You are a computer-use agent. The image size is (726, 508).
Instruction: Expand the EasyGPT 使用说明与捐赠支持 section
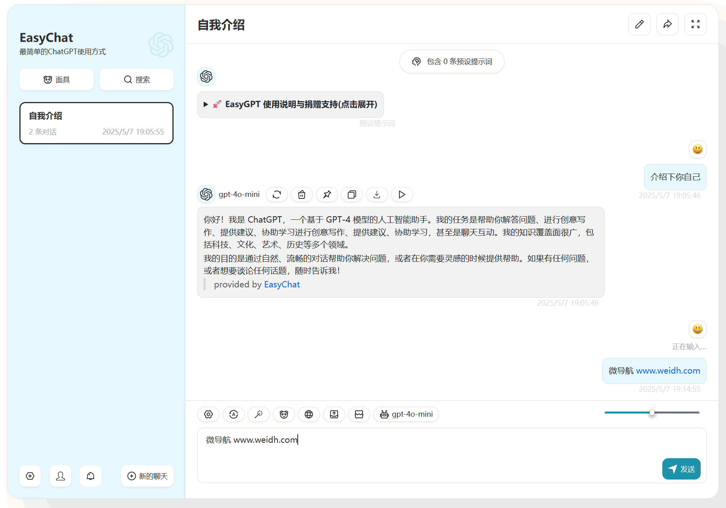coord(290,104)
